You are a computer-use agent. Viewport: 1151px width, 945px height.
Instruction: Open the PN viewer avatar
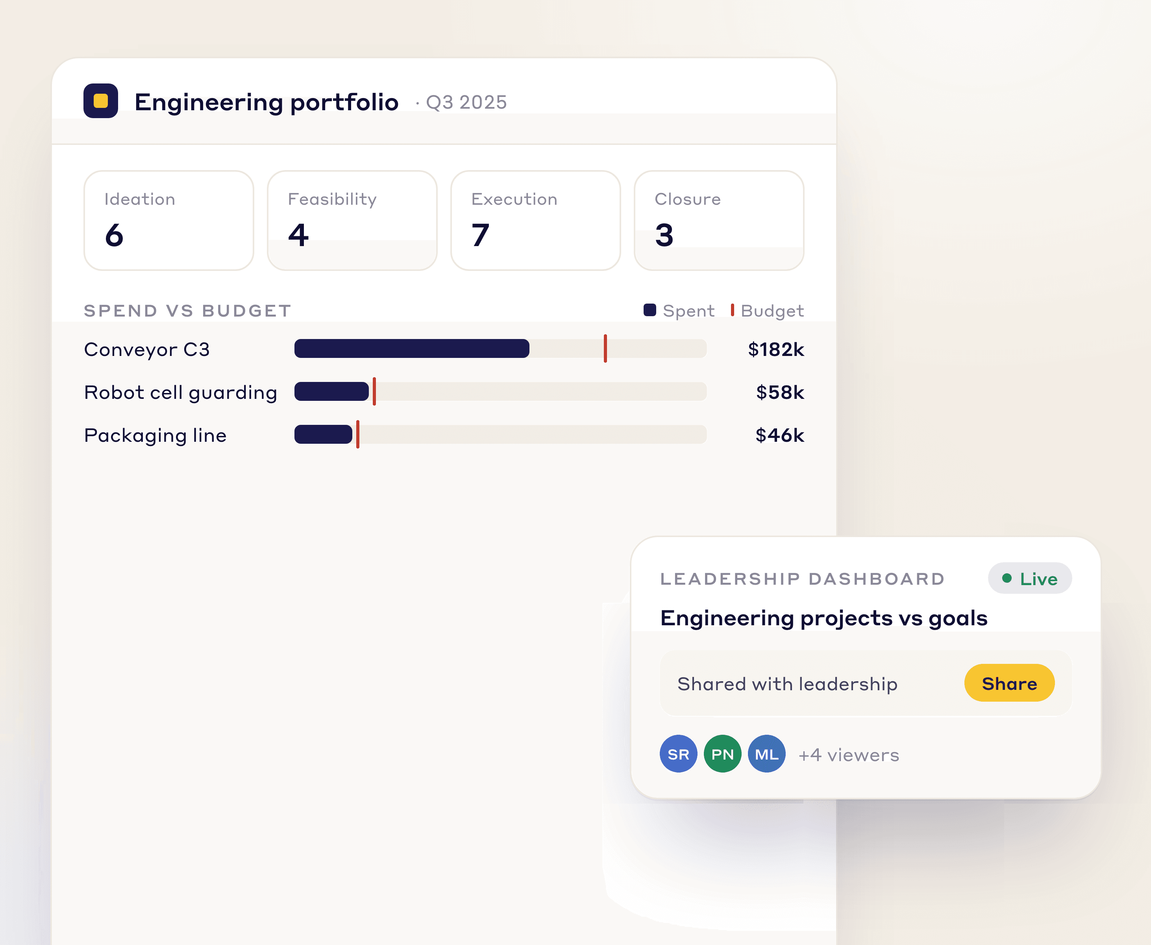tap(722, 754)
